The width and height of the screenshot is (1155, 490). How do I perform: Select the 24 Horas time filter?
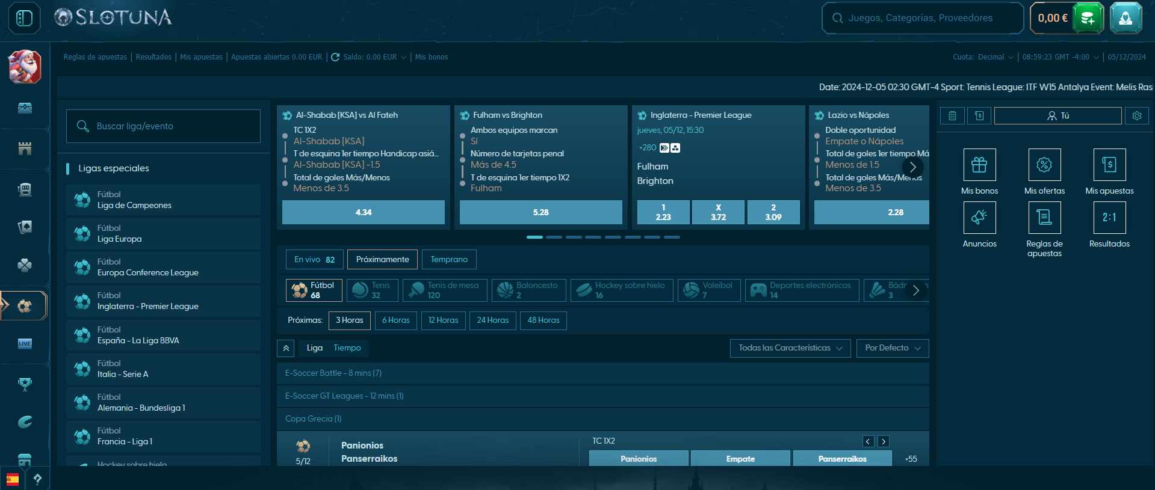click(493, 320)
